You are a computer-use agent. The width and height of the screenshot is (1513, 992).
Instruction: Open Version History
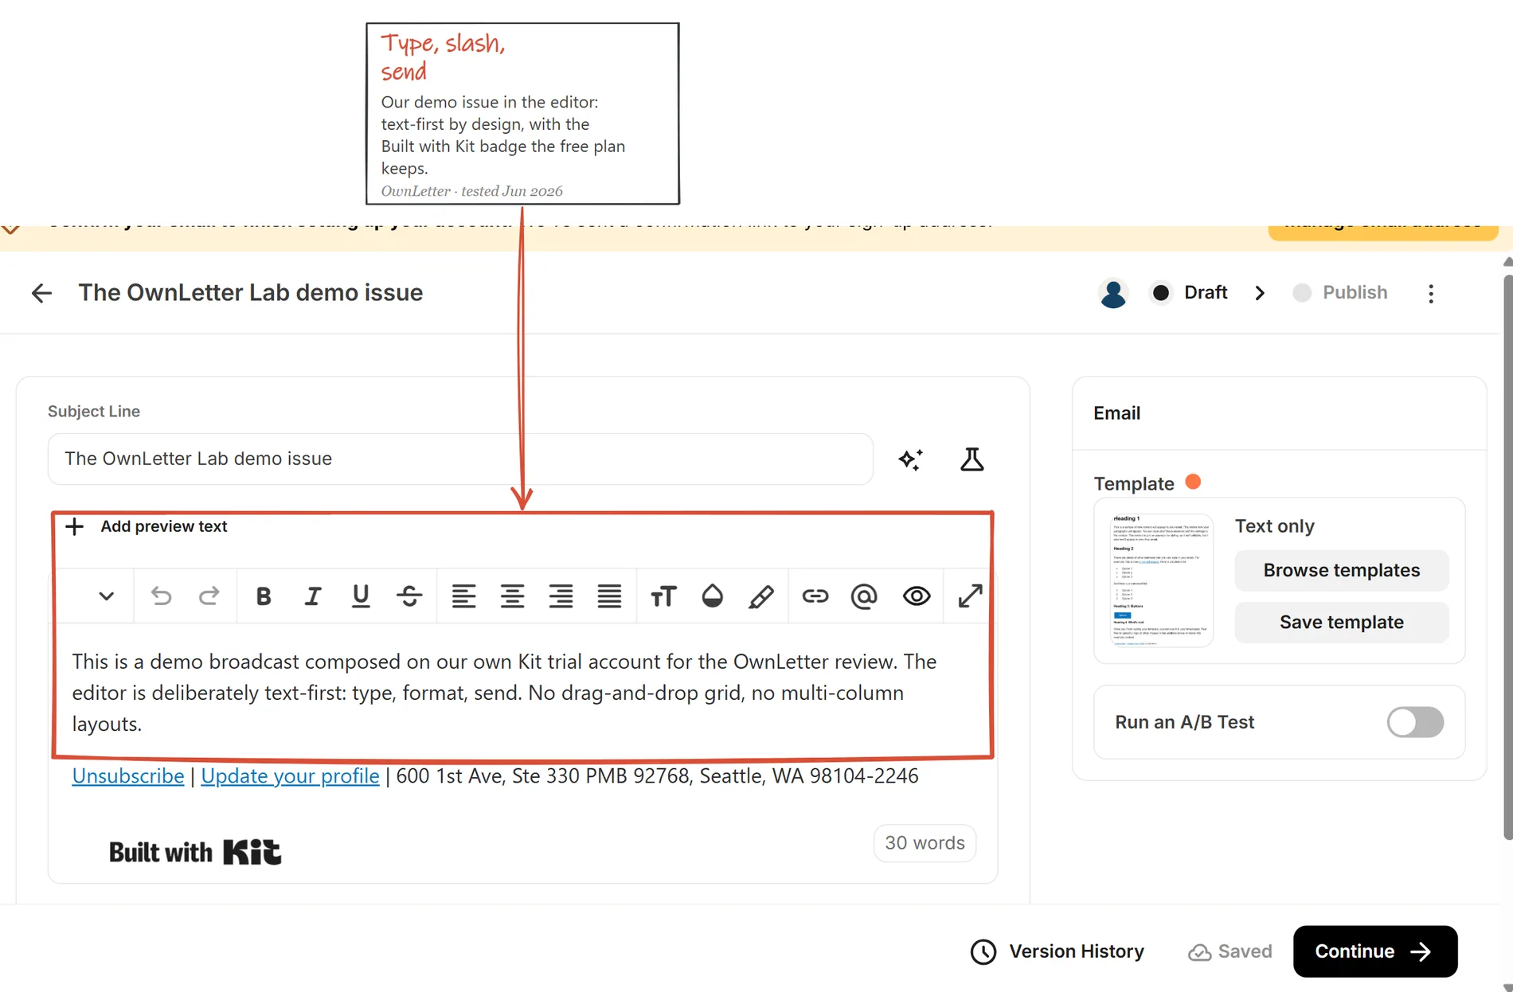(1057, 951)
